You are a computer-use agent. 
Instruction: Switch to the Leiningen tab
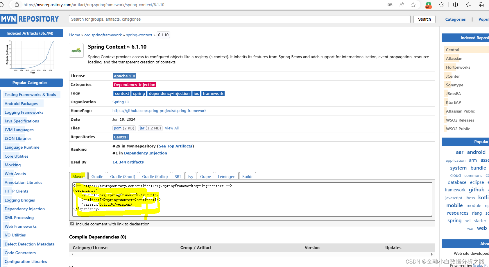point(227,176)
